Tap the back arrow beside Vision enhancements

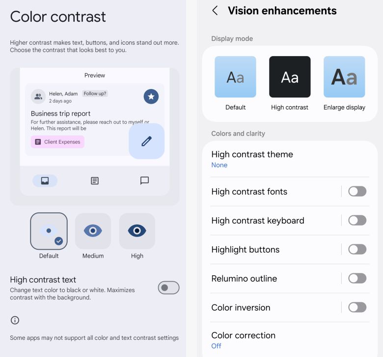[x=215, y=11]
